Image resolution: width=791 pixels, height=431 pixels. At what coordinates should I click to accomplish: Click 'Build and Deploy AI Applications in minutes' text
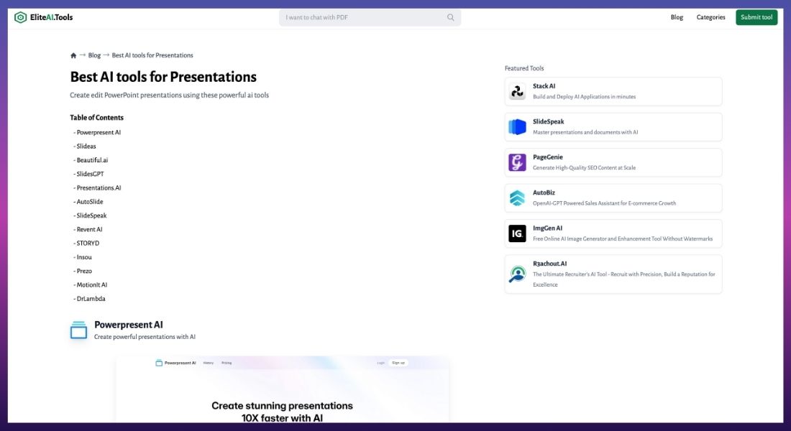point(584,97)
